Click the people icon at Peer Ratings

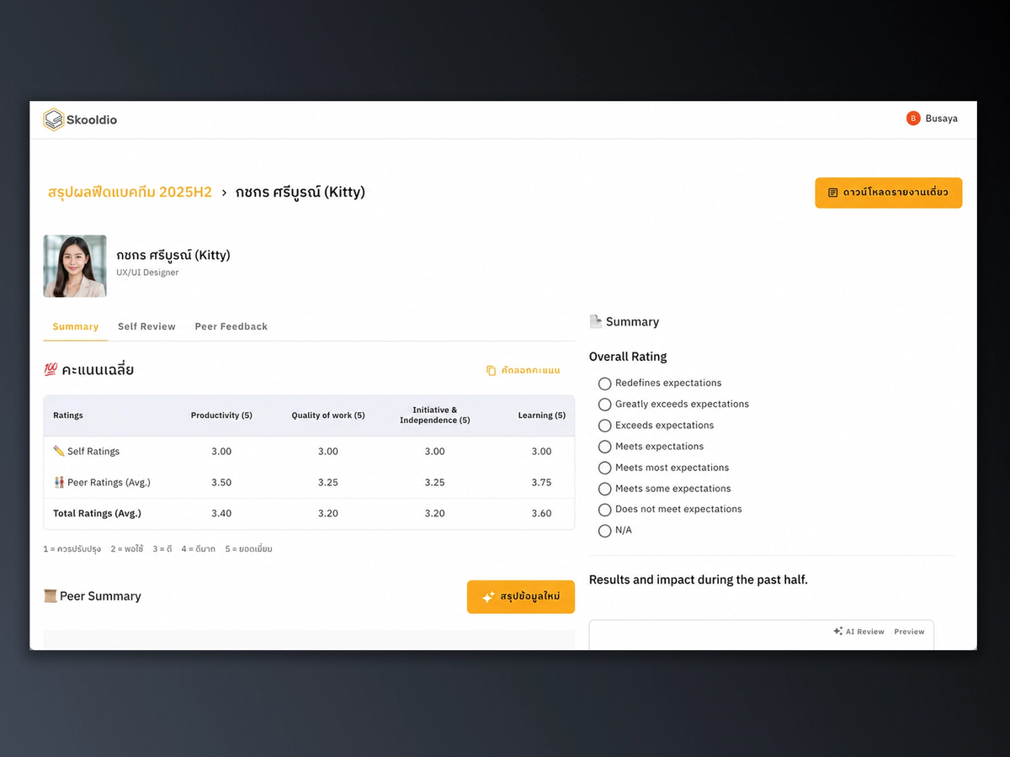tap(59, 482)
